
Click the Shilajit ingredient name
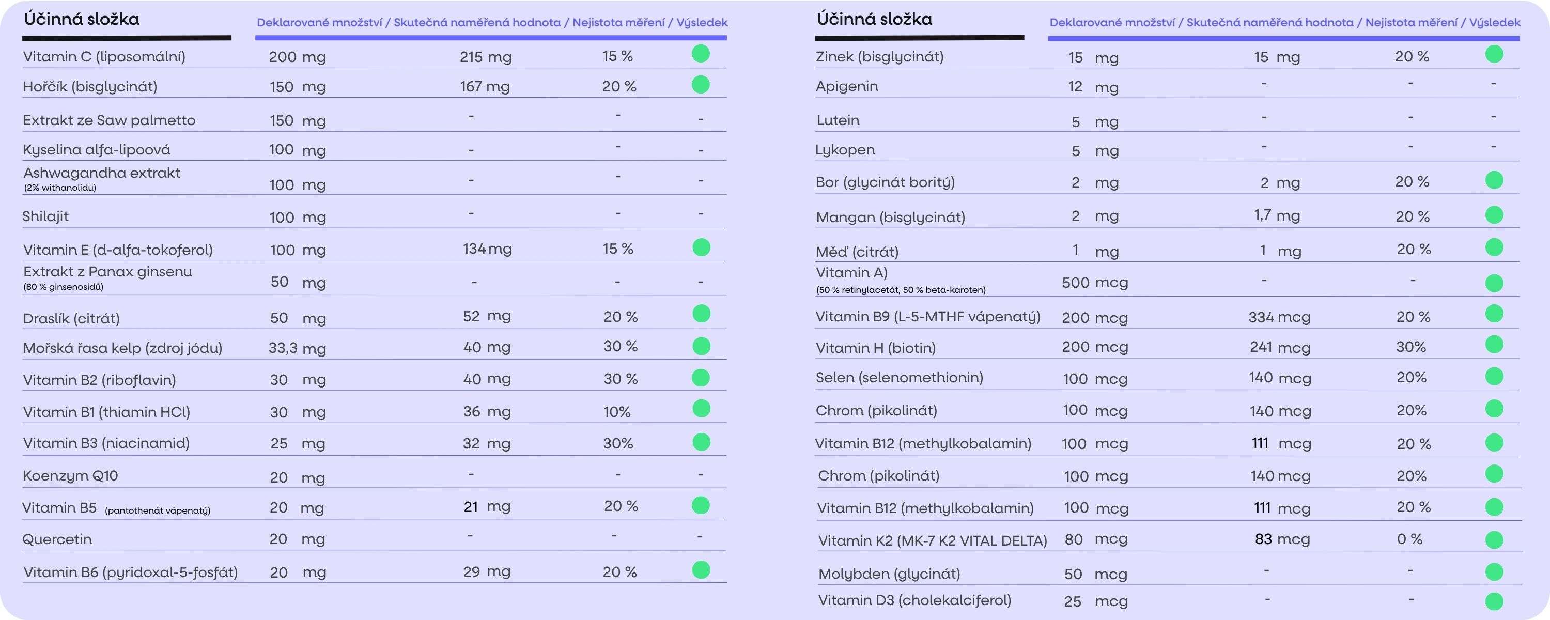[x=46, y=216]
